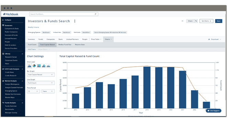Collapse the Funds Analysis sidebar section

click(22, 103)
